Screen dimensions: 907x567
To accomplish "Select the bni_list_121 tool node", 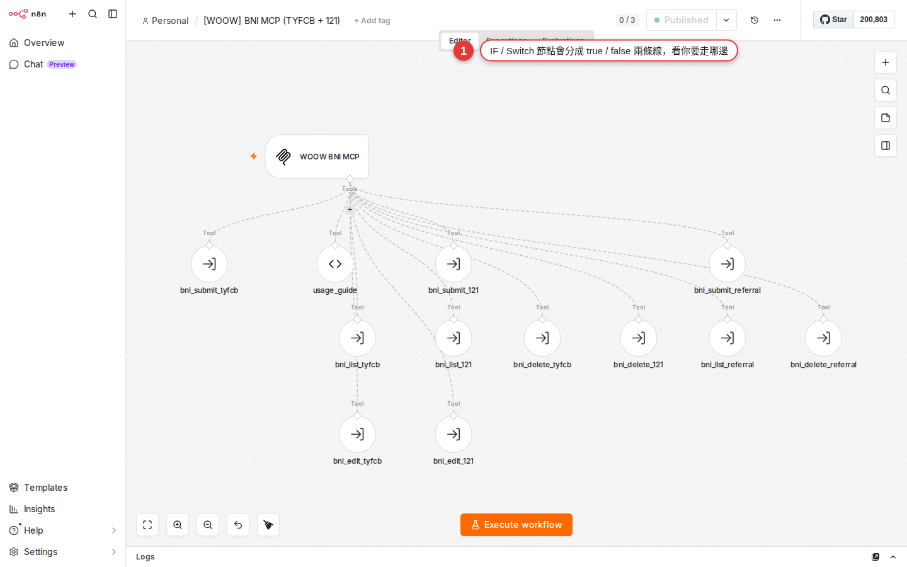I will [453, 338].
